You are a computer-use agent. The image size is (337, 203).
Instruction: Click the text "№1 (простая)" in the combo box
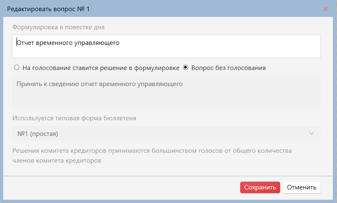coord(38,133)
